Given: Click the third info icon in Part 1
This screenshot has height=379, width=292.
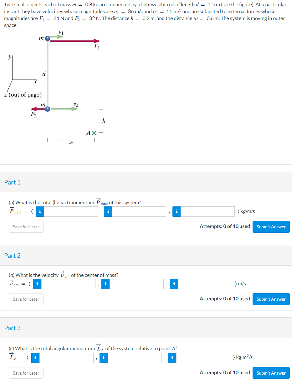Looking at the screenshot, I should click(x=176, y=211).
